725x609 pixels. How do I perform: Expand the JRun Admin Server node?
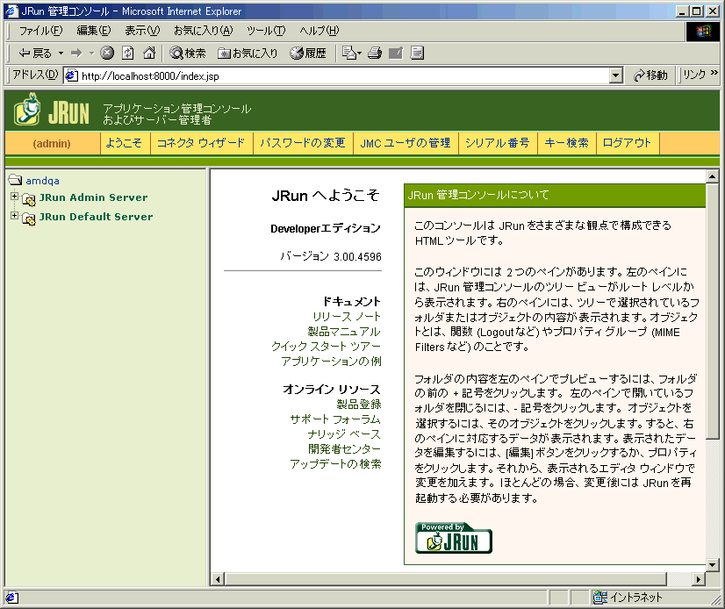(14, 196)
